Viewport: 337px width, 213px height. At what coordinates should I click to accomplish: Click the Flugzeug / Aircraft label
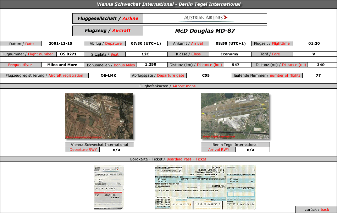[108, 31]
